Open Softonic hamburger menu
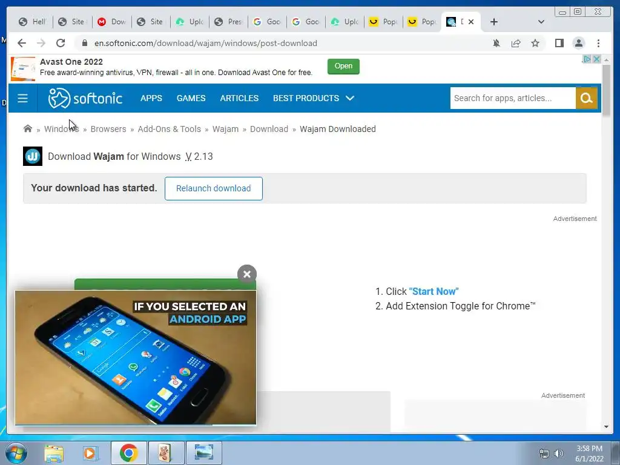This screenshot has width=620, height=465. pos(22,98)
